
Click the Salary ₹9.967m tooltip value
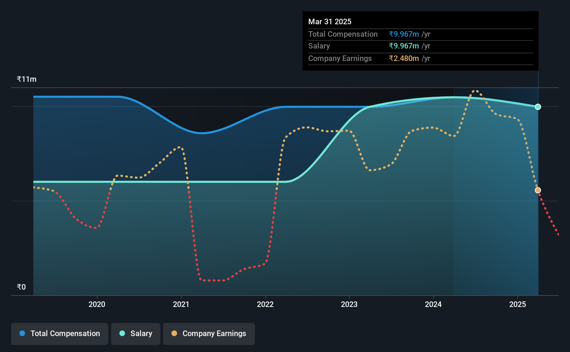pos(404,46)
